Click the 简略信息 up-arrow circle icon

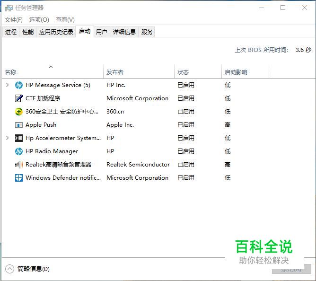[x=9, y=269]
